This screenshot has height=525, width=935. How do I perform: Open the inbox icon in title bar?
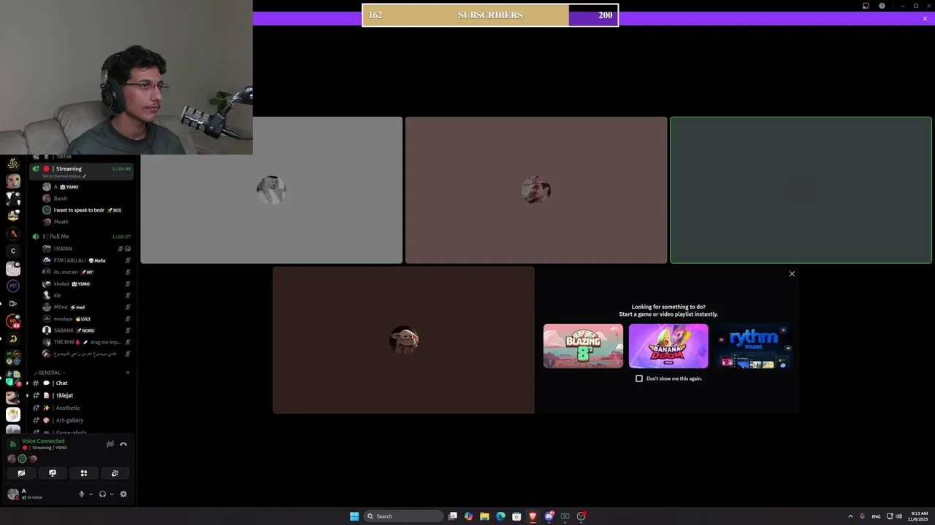tap(866, 6)
